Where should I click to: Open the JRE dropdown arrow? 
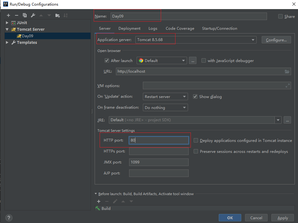278,120
